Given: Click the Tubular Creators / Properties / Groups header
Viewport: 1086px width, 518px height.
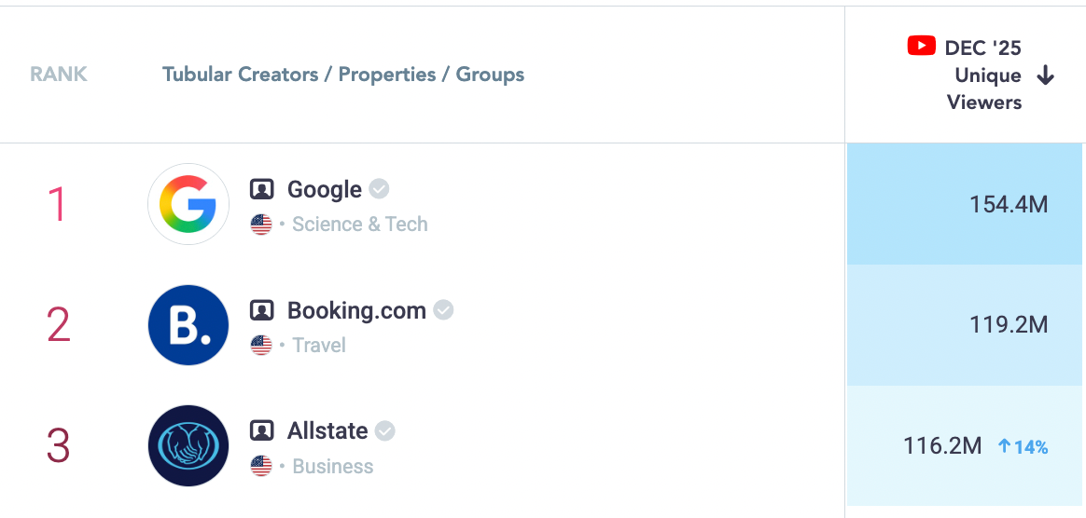Looking at the screenshot, I should (343, 75).
